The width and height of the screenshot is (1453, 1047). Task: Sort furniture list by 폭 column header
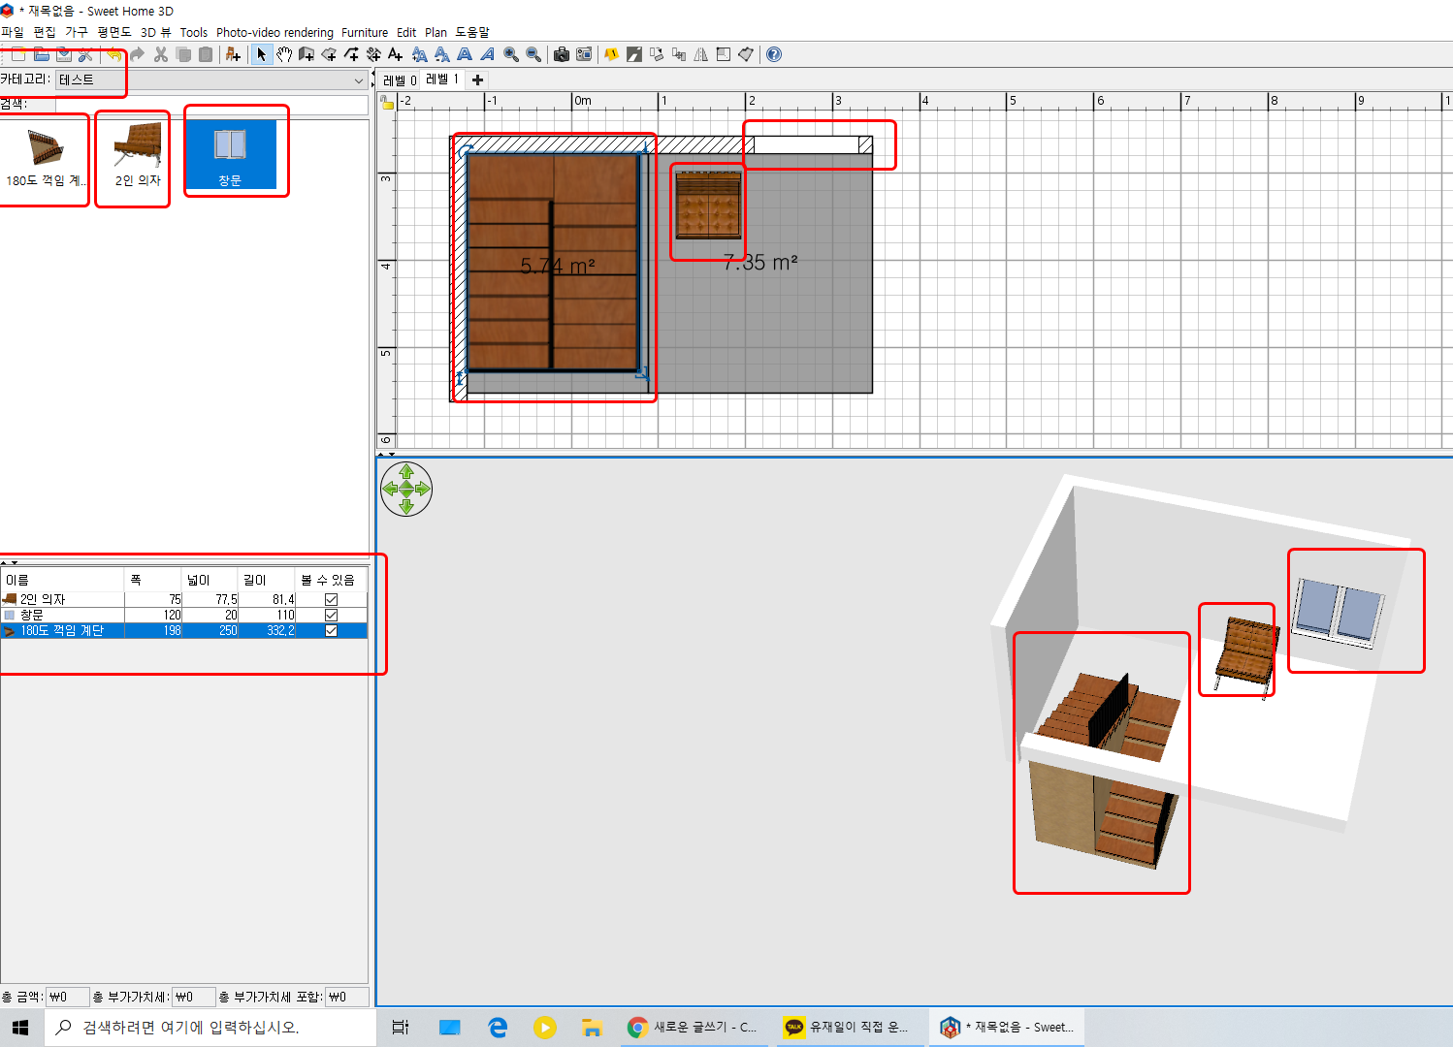[x=153, y=580]
